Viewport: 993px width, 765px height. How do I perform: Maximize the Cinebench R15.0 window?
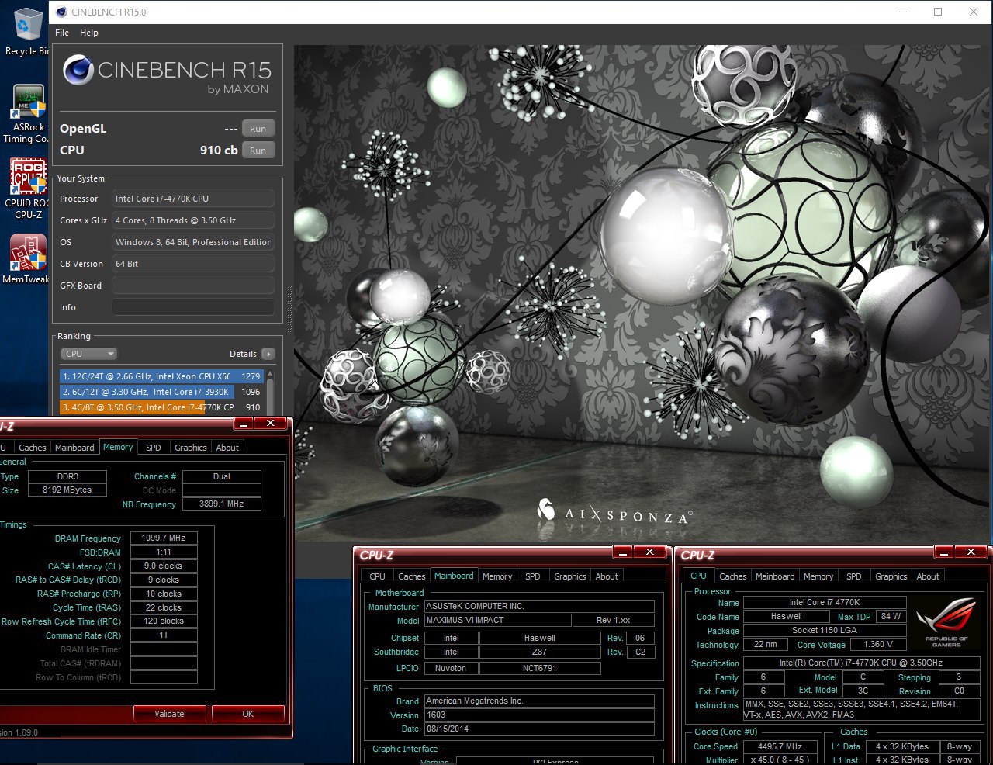coord(938,12)
